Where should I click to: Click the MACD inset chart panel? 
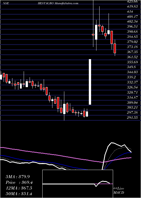pos(78,184)
